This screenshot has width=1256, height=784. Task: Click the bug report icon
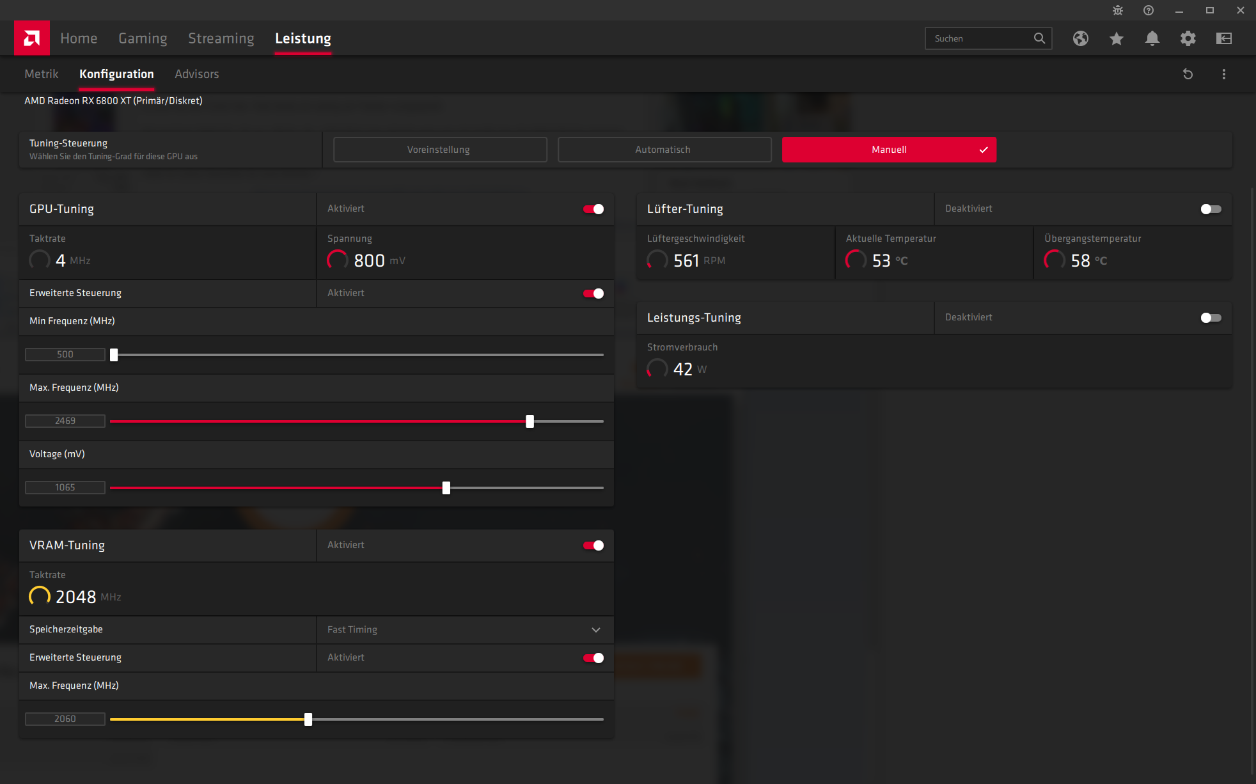click(1118, 10)
